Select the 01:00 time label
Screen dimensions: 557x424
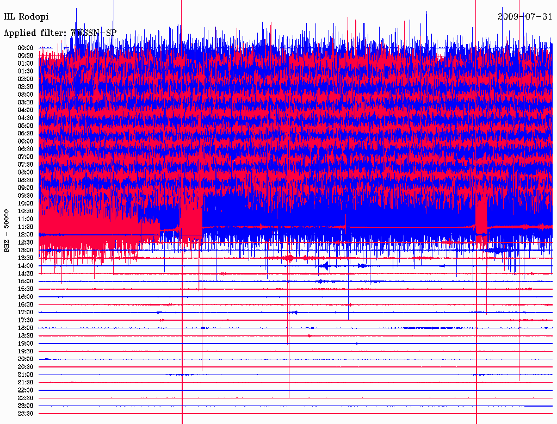click(x=26, y=64)
